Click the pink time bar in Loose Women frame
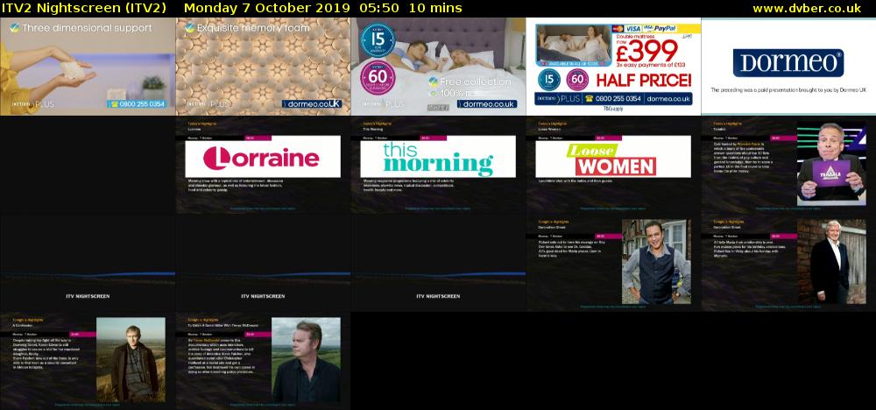Screen dimensions: 876x410 [608, 138]
